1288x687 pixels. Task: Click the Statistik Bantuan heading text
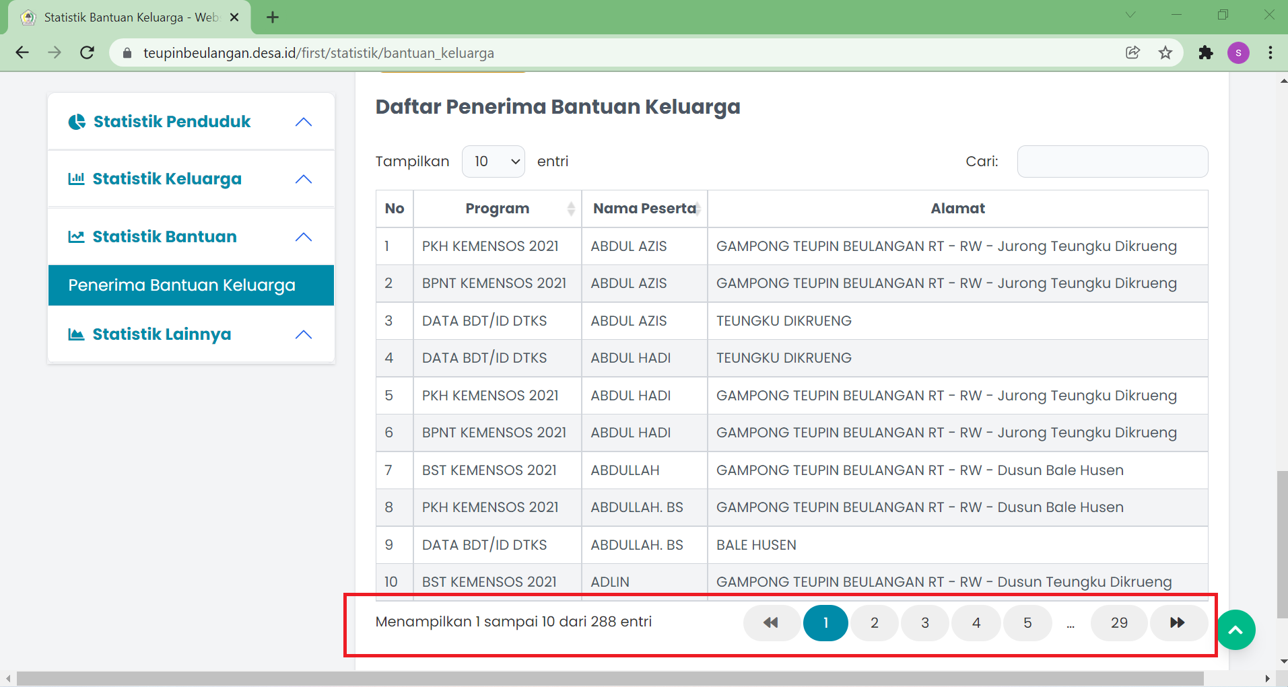(164, 237)
